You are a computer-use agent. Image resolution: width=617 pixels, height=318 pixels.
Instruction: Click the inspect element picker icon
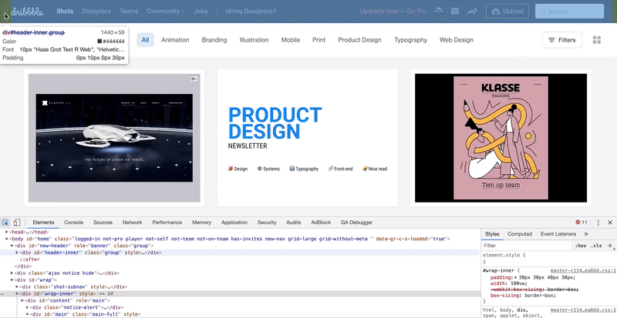click(6, 222)
